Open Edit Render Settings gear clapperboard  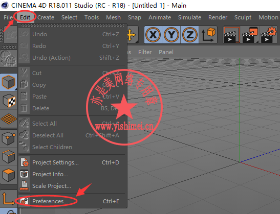coord(269,35)
